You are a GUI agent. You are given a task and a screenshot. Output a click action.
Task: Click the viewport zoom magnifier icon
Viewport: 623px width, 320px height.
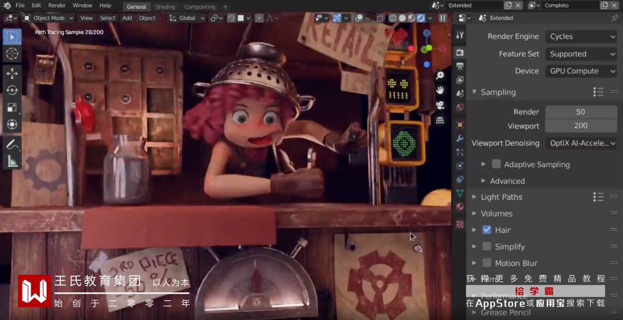[x=440, y=75]
